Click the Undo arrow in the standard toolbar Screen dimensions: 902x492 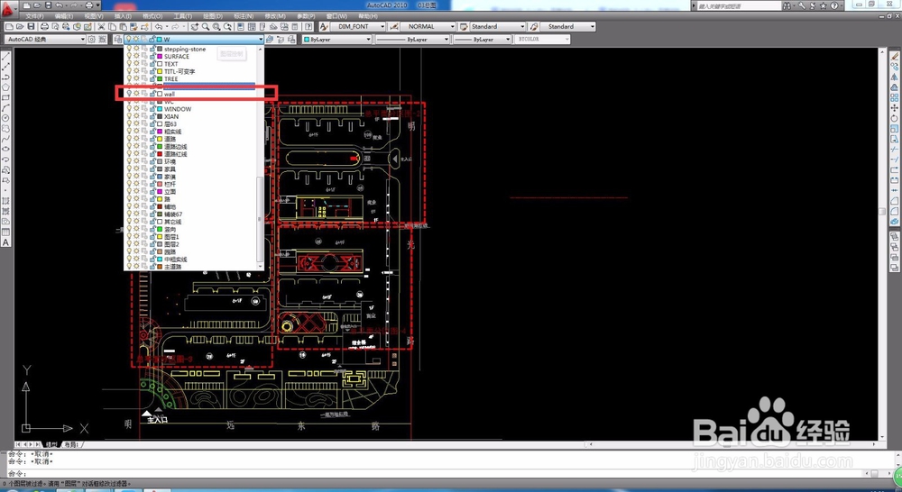158,26
